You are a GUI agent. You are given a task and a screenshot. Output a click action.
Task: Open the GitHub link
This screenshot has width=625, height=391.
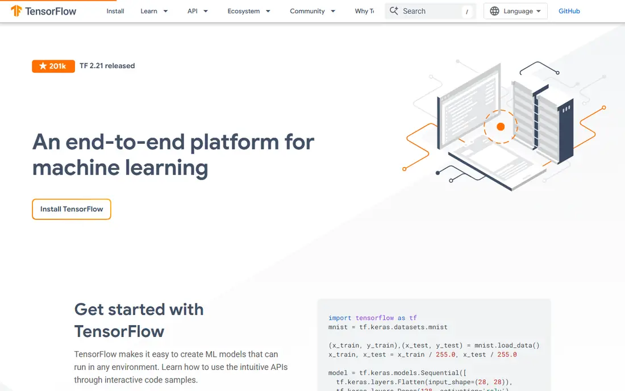pos(569,11)
